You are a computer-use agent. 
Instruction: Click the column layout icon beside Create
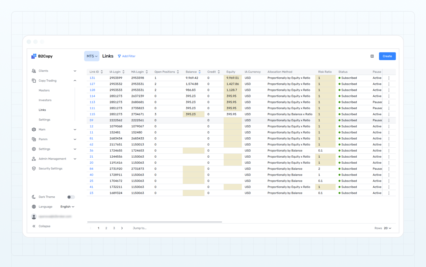click(x=372, y=56)
